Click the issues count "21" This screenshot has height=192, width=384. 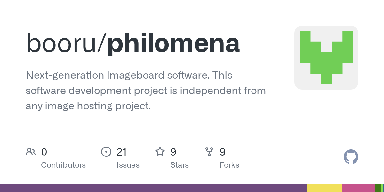pos(122,152)
